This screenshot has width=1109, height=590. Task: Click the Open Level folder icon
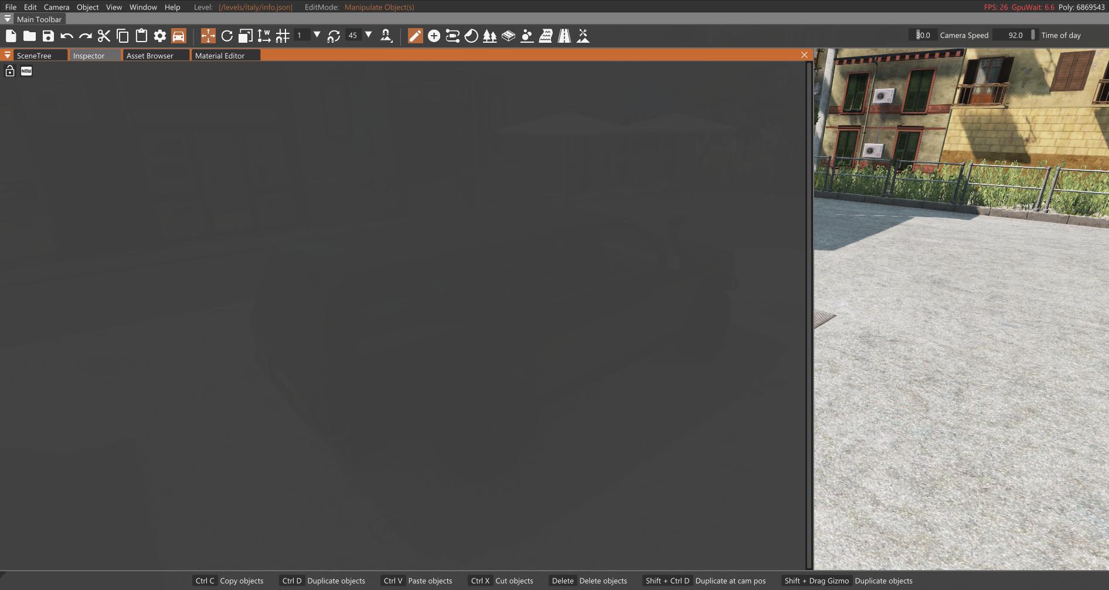pos(29,36)
